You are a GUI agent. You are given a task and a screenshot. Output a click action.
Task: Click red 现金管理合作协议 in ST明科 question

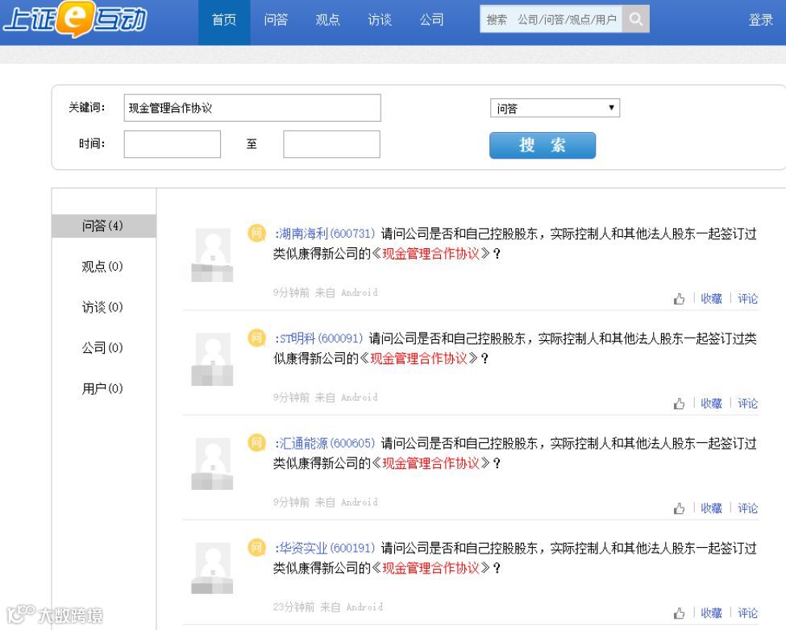click(x=418, y=359)
